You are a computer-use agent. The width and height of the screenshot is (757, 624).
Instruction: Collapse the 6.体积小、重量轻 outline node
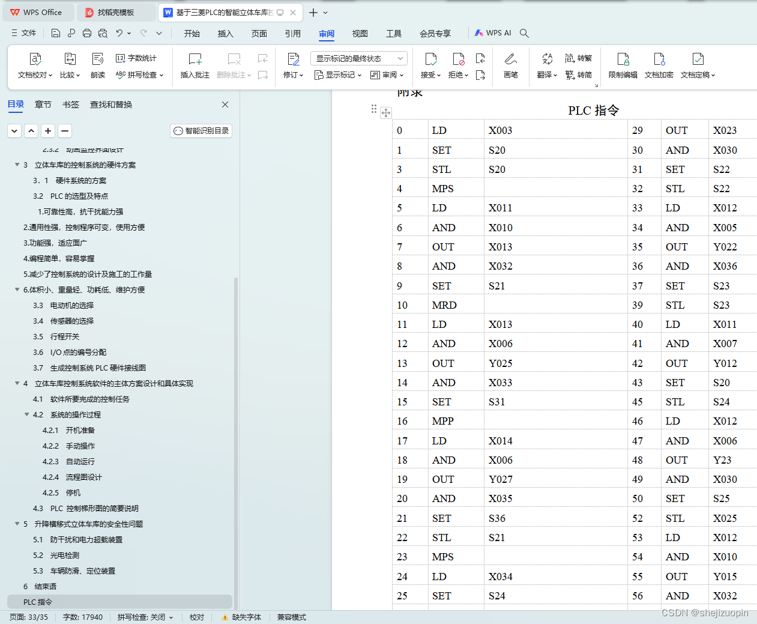(x=17, y=289)
